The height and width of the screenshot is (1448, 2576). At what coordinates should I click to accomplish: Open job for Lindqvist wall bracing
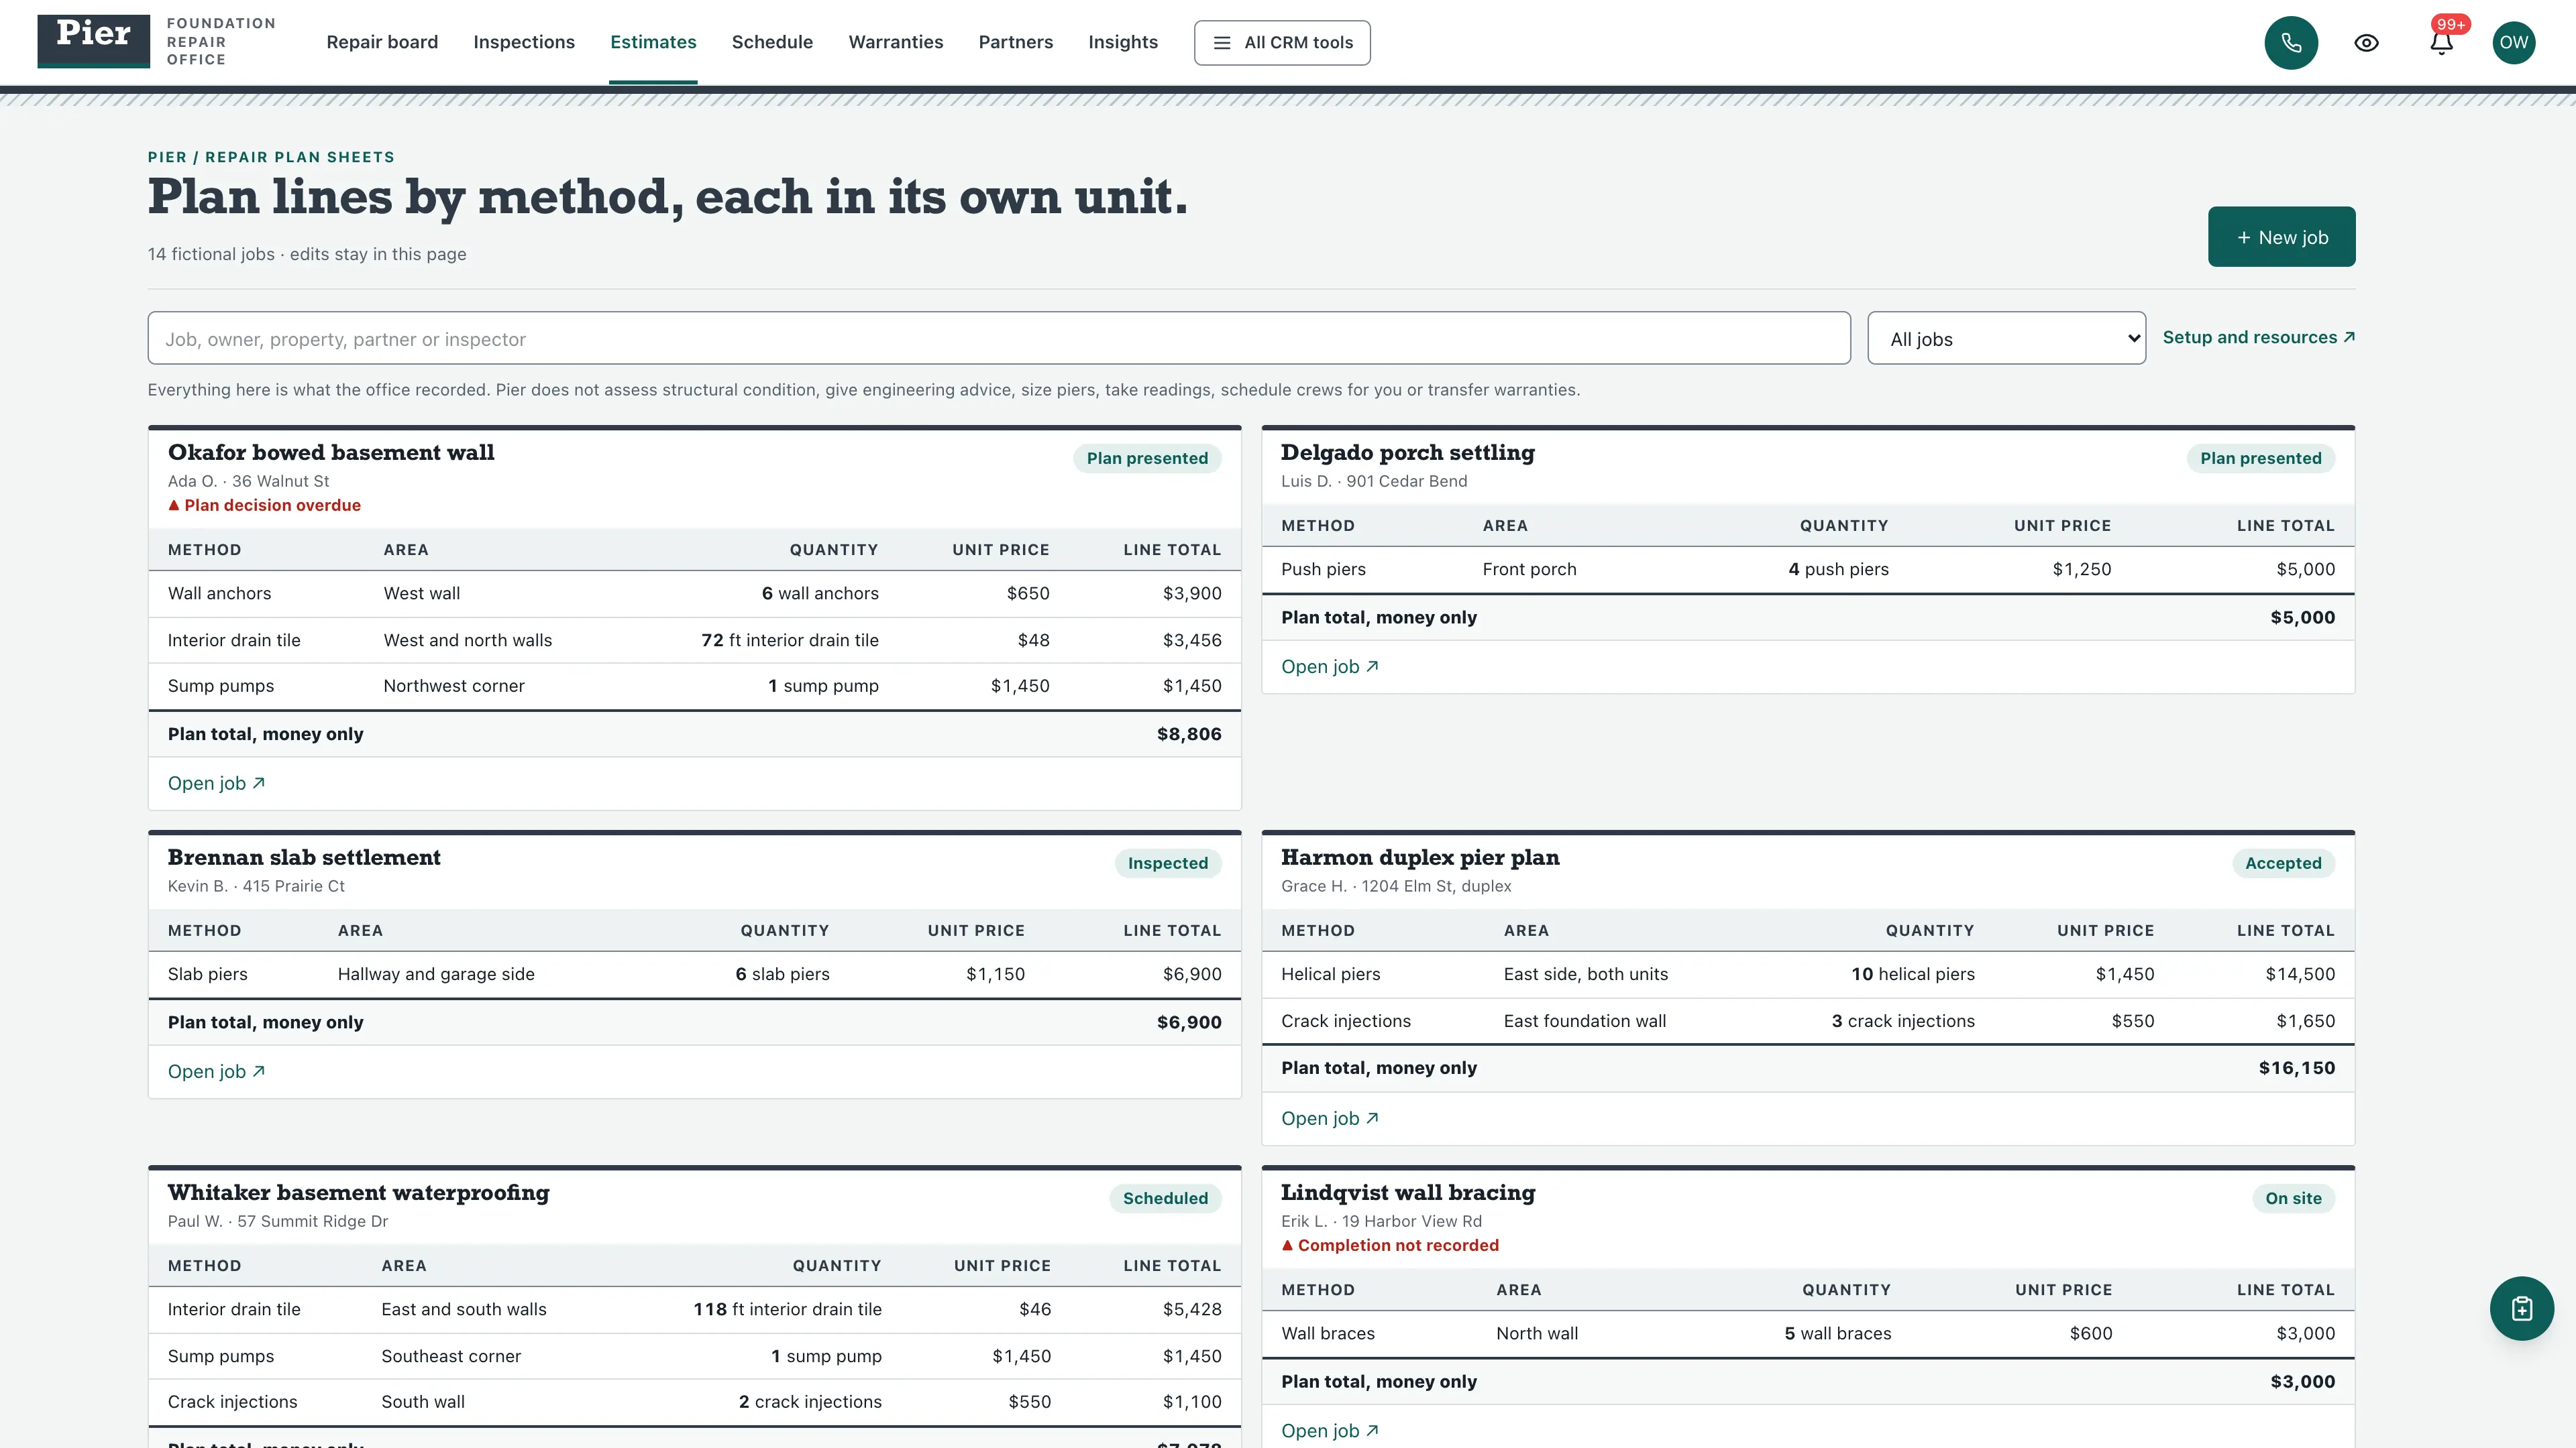coord(1329,1431)
